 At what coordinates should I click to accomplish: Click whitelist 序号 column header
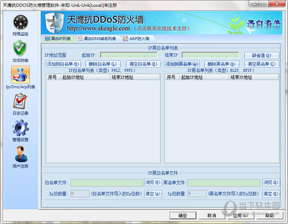53,77
